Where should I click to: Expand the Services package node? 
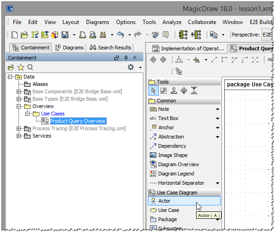(x=19, y=136)
